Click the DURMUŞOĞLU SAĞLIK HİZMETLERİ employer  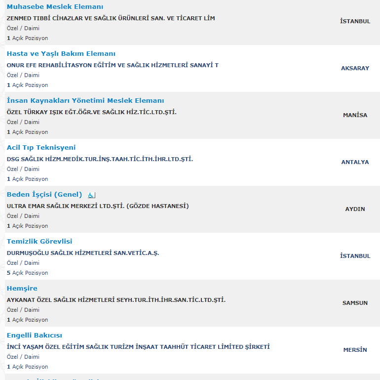[83, 253]
